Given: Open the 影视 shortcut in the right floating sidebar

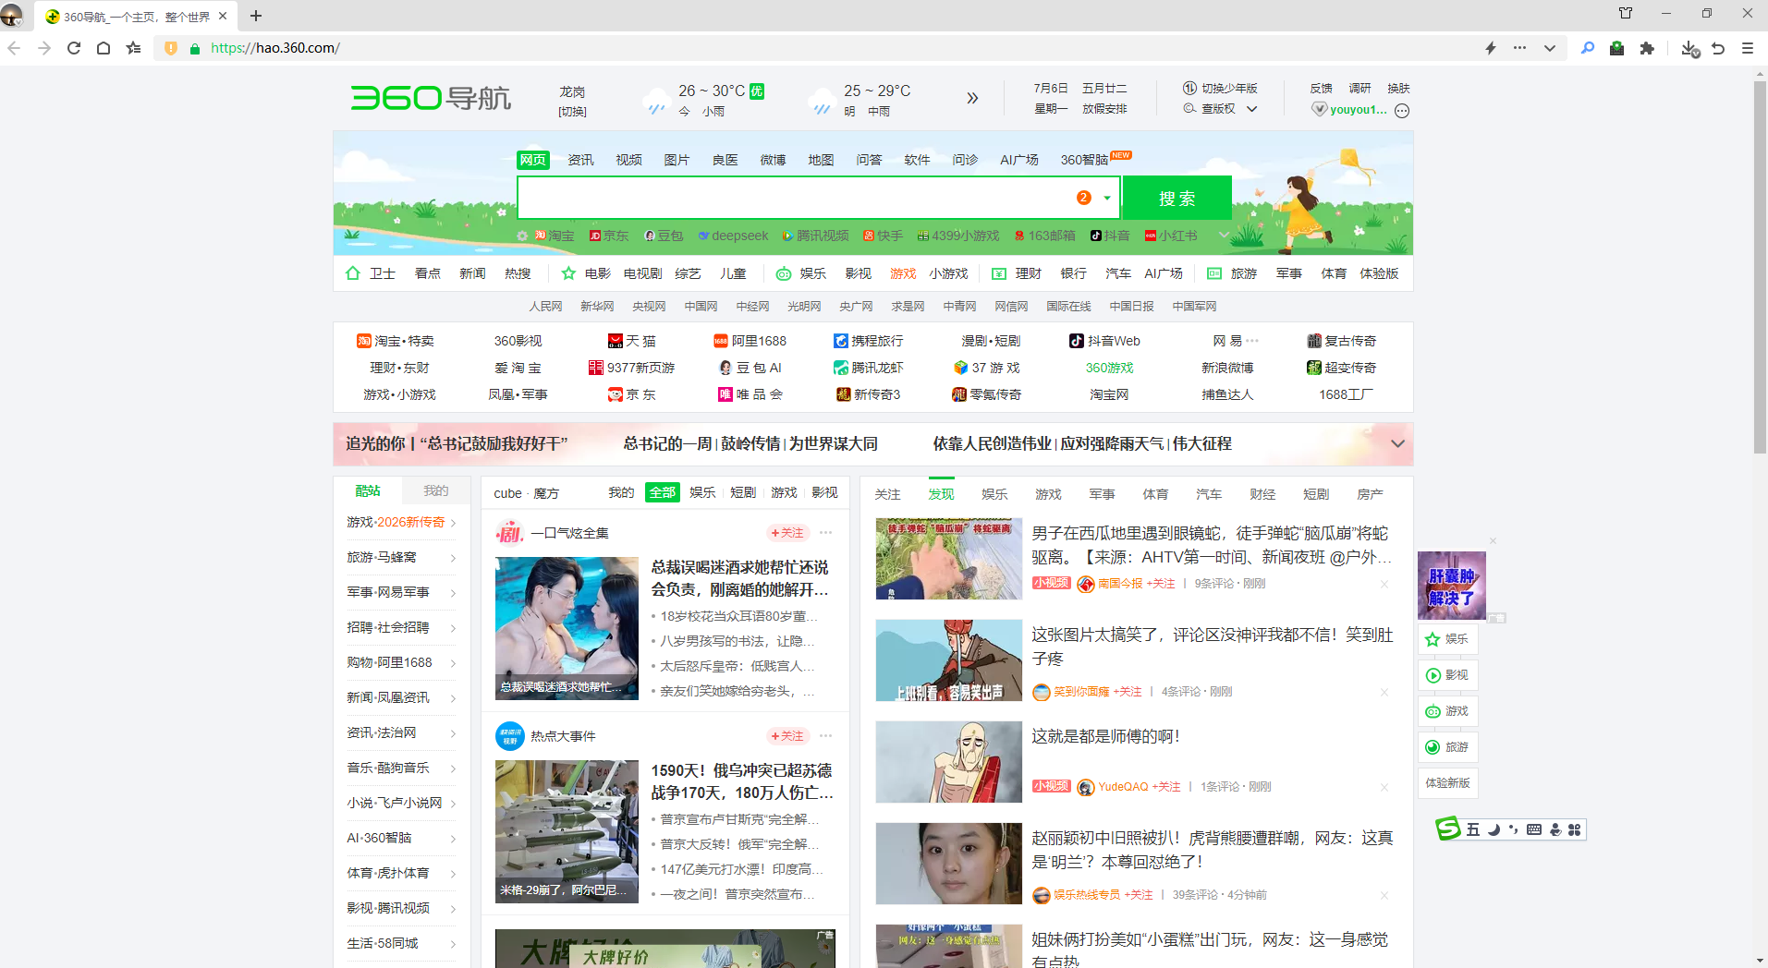Looking at the screenshot, I should pos(1447,675).
